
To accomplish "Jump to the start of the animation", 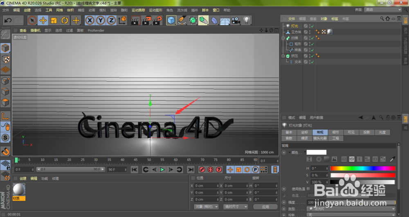I will (134, 170).
